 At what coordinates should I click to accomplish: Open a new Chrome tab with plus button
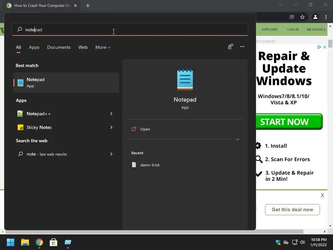click(88, 6)
